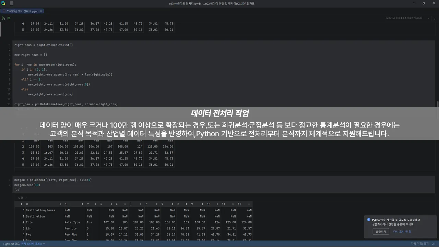
Task: Click code line right_rows = right.values.tolist()
Action: pyautogui.click(x=44, y=45)
